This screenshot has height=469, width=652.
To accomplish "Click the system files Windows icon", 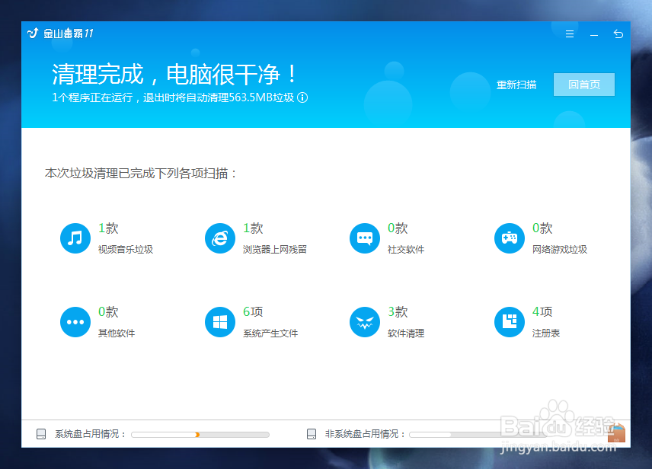I will (220, 322).
